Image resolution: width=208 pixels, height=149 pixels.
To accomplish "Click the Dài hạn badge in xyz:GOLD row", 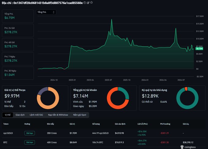I will (x=30, y=133).
